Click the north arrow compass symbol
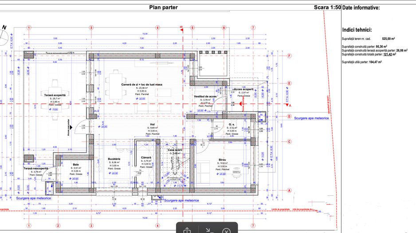The height and width of the screenshot is (233, 416). pos(4,36)
